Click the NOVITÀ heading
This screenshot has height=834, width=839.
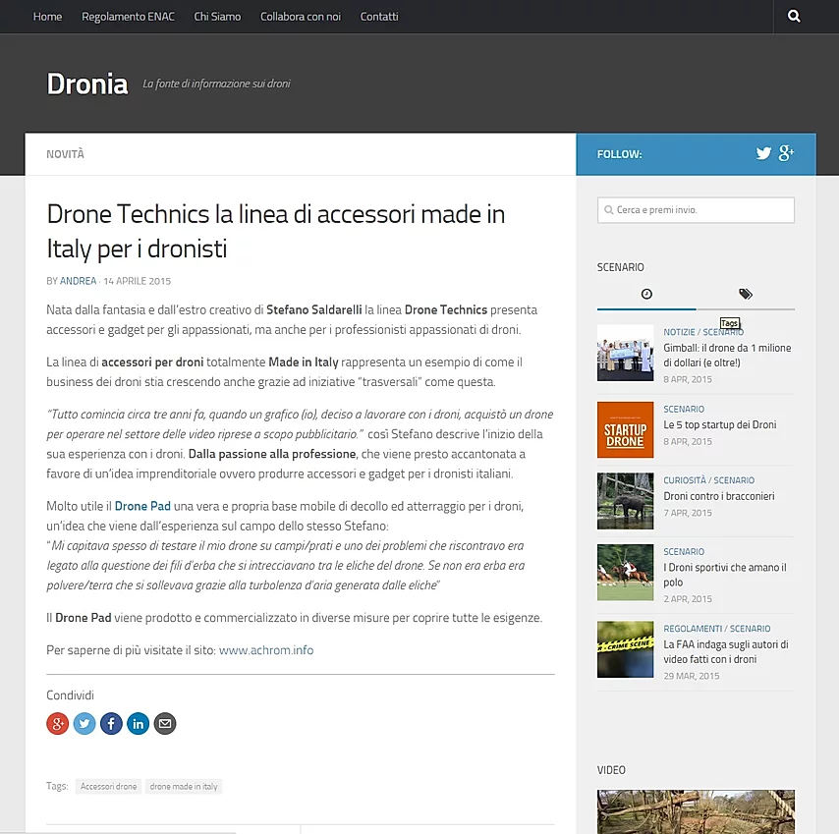click(x=65, y=154)
